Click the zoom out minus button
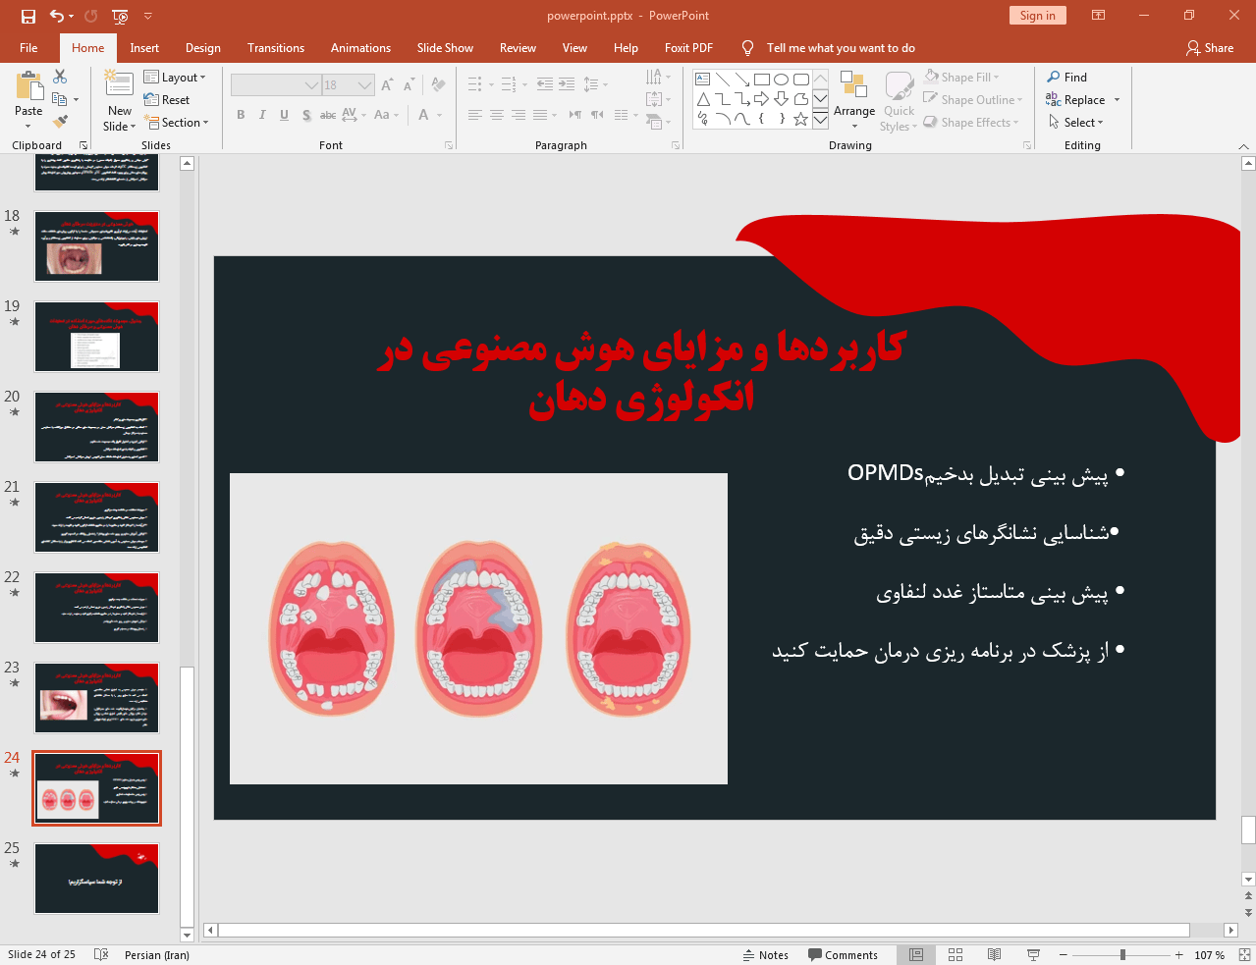 [1063, 954]
